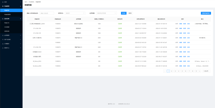Click the 计费服务 sidebar icon

coord(3,44)
